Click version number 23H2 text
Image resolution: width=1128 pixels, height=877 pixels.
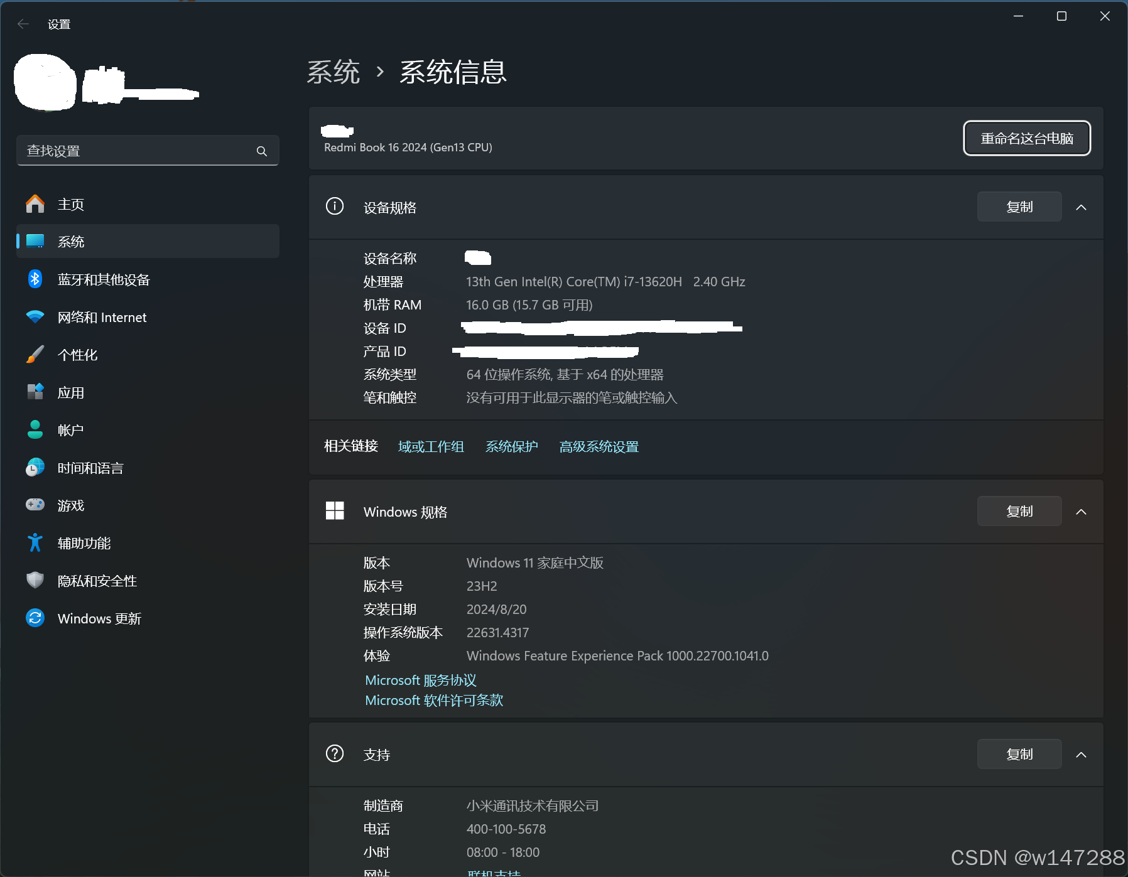(482, 586)
